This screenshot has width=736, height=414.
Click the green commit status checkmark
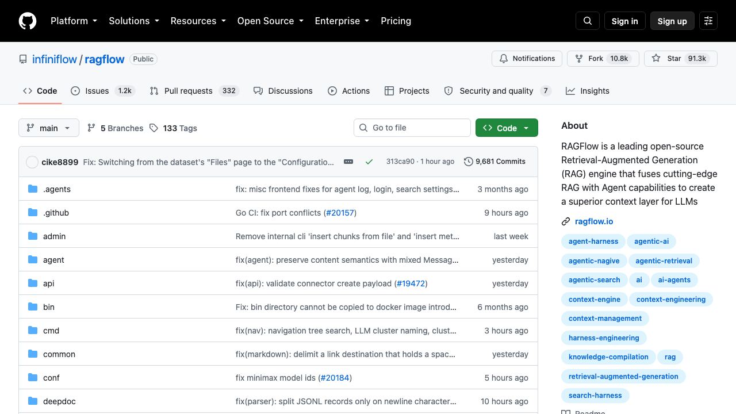pos(369,162)
